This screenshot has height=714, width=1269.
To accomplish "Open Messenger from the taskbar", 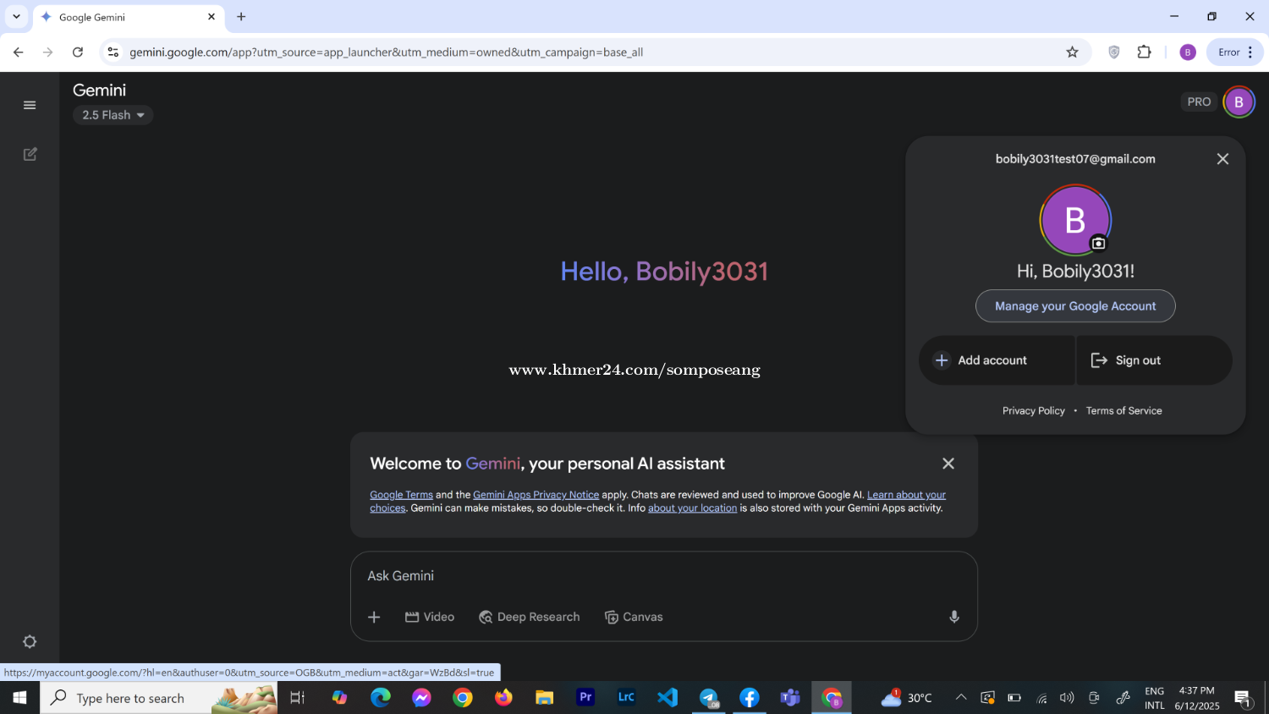I will pos(421,698).
